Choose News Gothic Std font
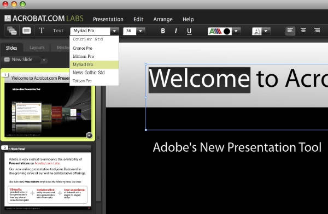 (94, 73)
